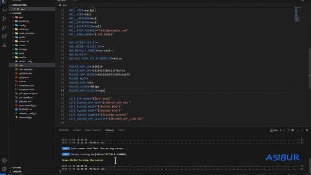The image size is (311, 175).
Task: Switch to the Ports panel tab
Action: point(121,130)
